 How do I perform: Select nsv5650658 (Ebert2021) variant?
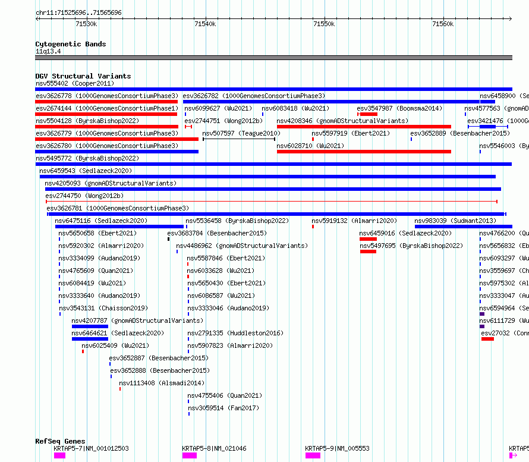click(x=97, y=233)
